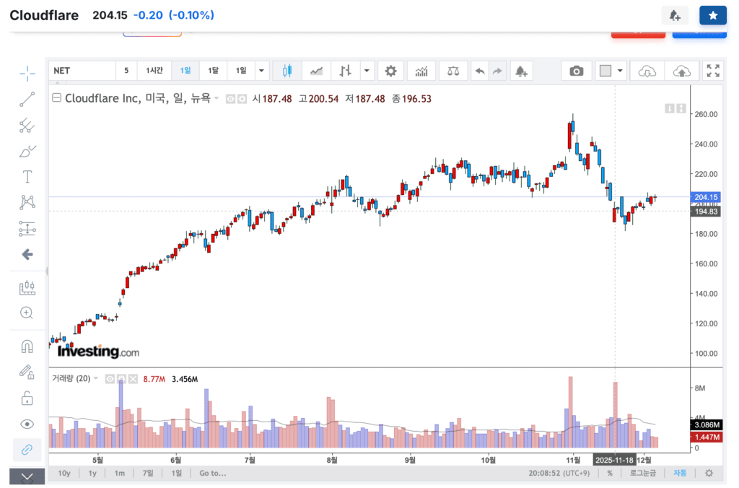Open the chart background color swatch

pyautogui.click(x=605, y=71)
